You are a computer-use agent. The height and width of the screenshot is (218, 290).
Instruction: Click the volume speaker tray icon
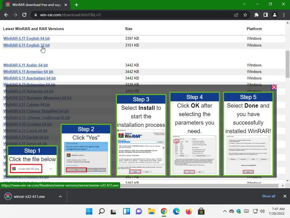[x=262, y=211]
